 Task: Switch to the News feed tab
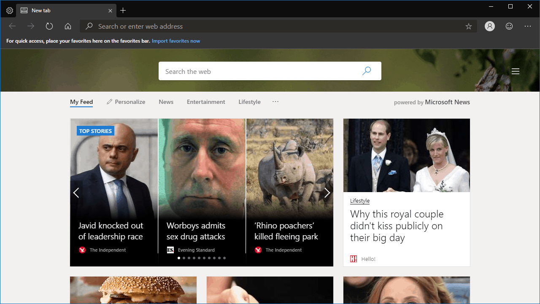tap(166, 102)
